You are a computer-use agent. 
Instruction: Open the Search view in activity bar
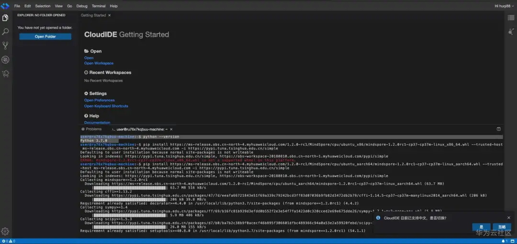point(5,32)
